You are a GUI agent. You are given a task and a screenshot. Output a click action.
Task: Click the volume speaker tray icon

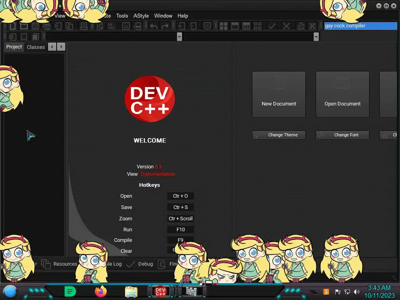357,291
